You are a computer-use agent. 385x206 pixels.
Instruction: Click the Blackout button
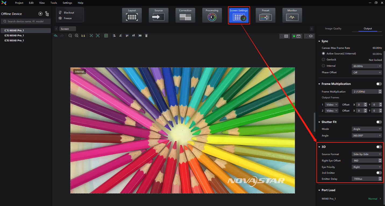click(66, 13)
